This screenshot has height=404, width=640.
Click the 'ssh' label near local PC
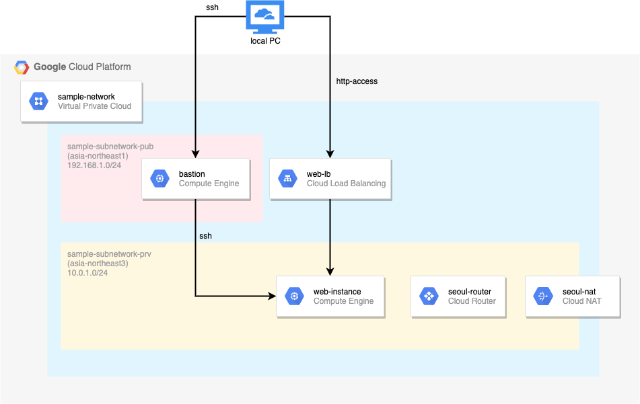point(212,7)
